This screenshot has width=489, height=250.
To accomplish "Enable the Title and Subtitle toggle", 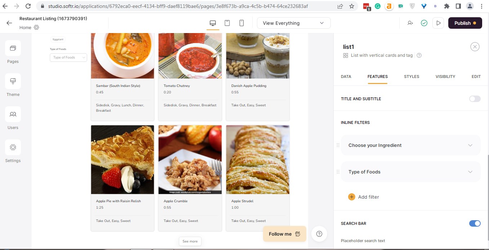I will point(475,99).
